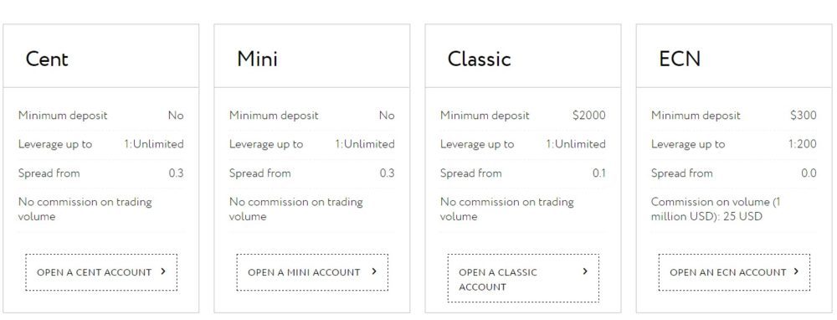
Task: Click the 0.0 spread value under ECN
Action: (x=809, y=173)
